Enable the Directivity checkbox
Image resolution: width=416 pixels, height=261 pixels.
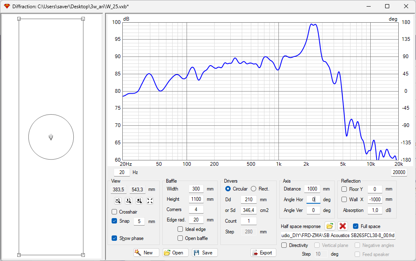click(x=284, y=245)
